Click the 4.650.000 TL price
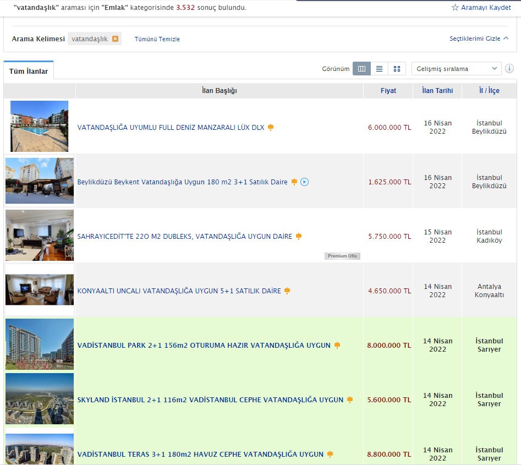Viewport: 521px width, 465px height. point(390,291)
